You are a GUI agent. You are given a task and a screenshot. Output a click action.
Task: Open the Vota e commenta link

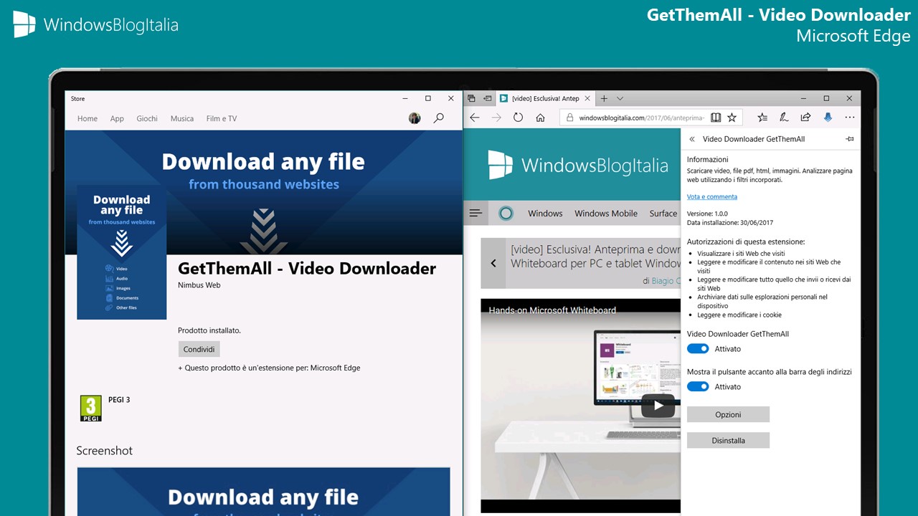pos(712,196)
